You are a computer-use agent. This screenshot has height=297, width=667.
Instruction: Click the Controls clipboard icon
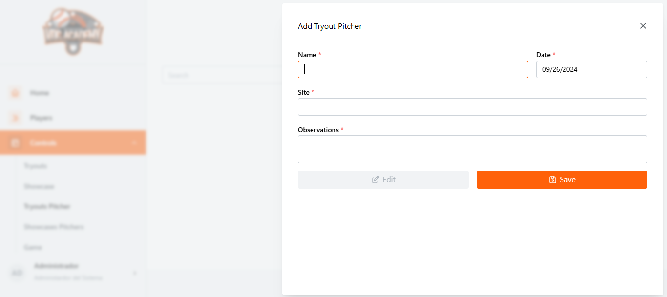[x=15, y=143]
